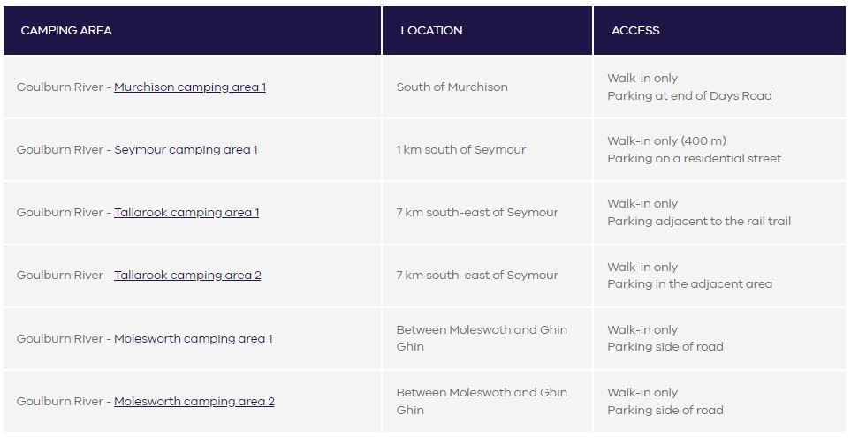This screenshot has width=851, height=438.
Task: Select the '1 km south of Seymour' cell
Action: tap(460, 150)
